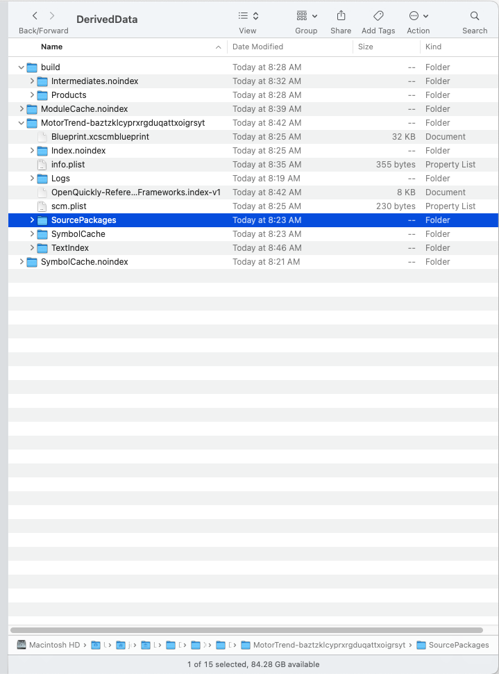The height and width of the screenshot is (674, 499).
Task: Click the Today at 8:46 AM date
Action: 267,248
